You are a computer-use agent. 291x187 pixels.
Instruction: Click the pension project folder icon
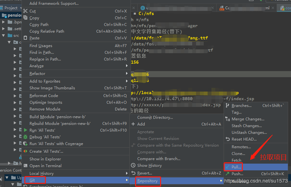[x=4, y=15]
